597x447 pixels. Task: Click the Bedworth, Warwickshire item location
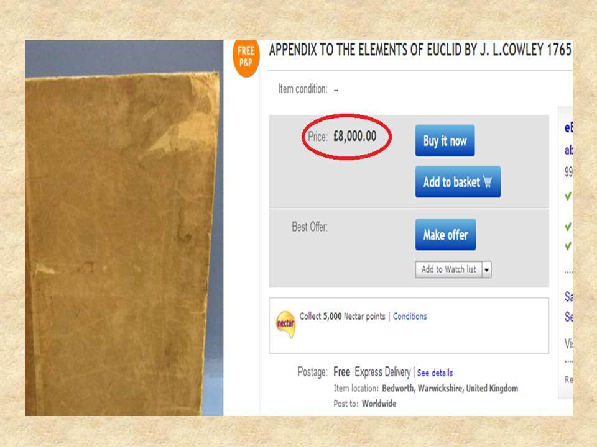[x=450, y=389]
